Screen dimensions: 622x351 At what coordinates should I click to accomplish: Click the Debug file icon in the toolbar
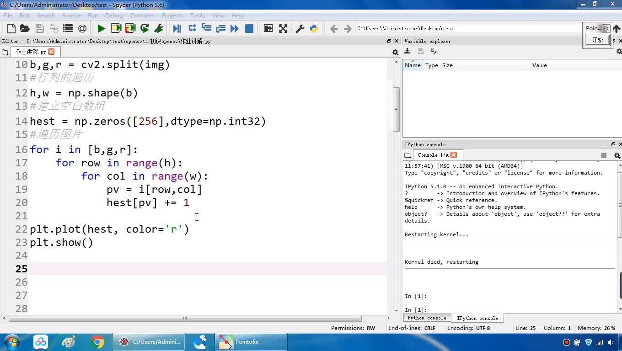[177, 28]
